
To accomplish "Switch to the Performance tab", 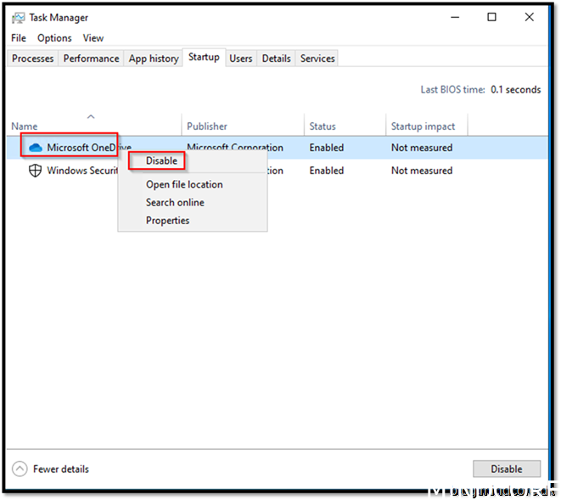I will [x=91, y=59].
